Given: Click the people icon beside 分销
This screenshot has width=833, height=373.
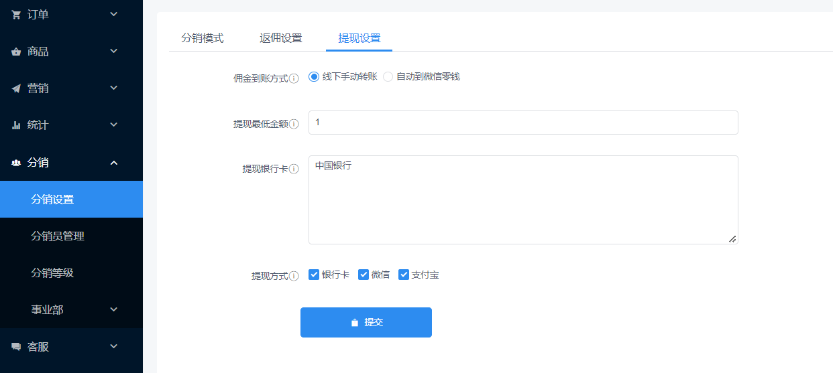Looking at the screenshot, I should pos(16,162).
